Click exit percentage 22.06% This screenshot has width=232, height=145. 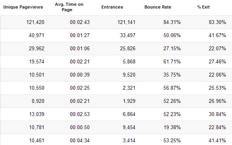point(217,75)
